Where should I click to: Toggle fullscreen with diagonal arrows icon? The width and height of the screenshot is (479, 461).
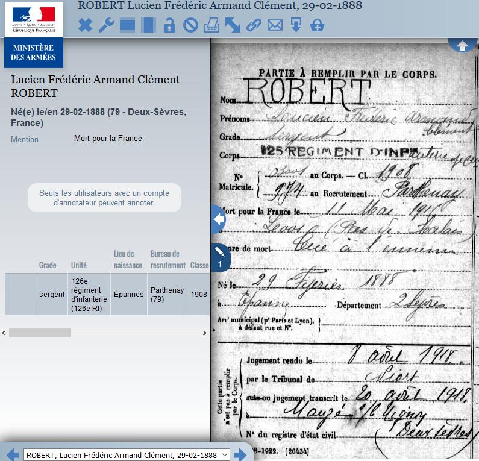tap(233, 25)
